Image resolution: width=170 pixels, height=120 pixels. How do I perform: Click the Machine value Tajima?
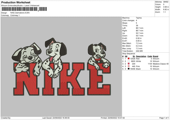coord(139,18)
